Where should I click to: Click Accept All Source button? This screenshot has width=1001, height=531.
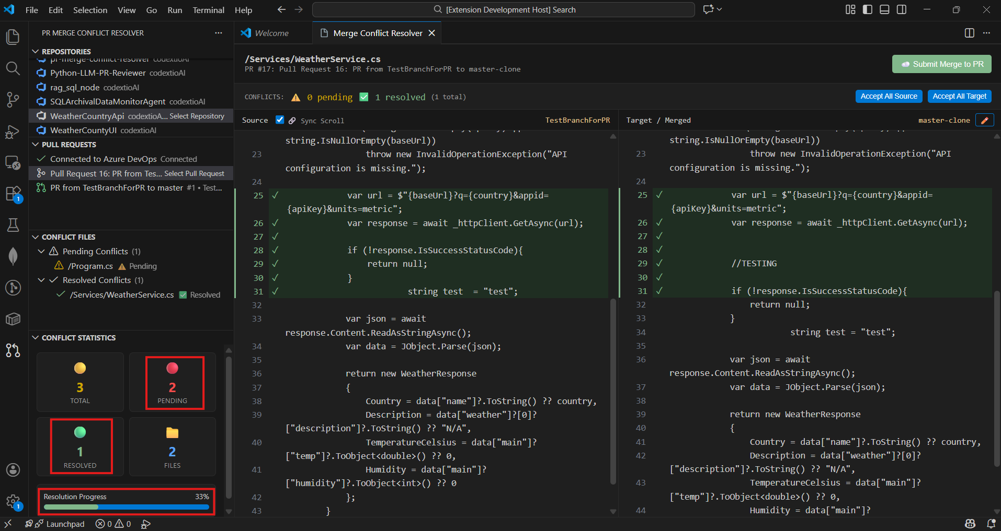click(889, 96)
